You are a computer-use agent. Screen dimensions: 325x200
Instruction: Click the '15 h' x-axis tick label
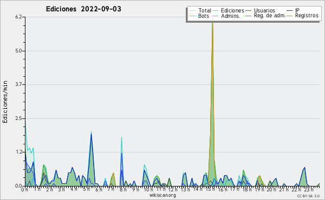tap(210, 189)
